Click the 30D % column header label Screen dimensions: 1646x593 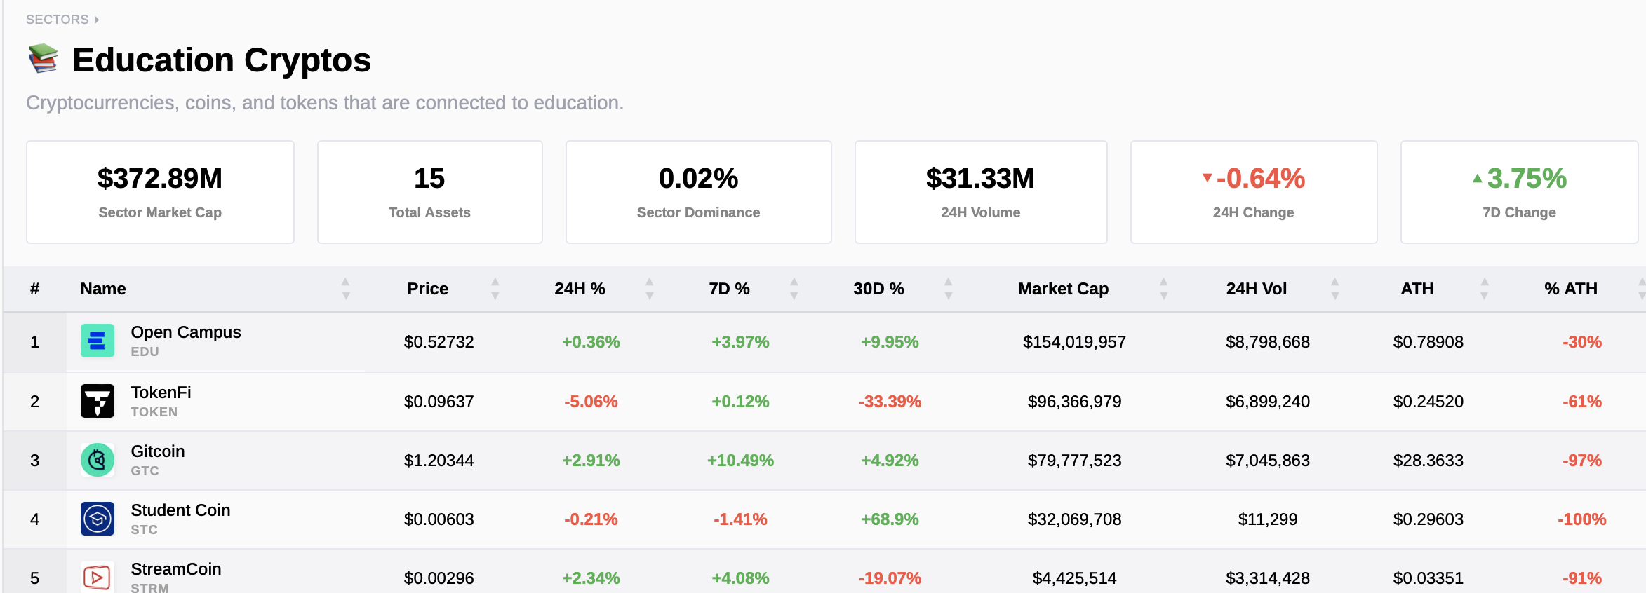[x=878, y=289]
